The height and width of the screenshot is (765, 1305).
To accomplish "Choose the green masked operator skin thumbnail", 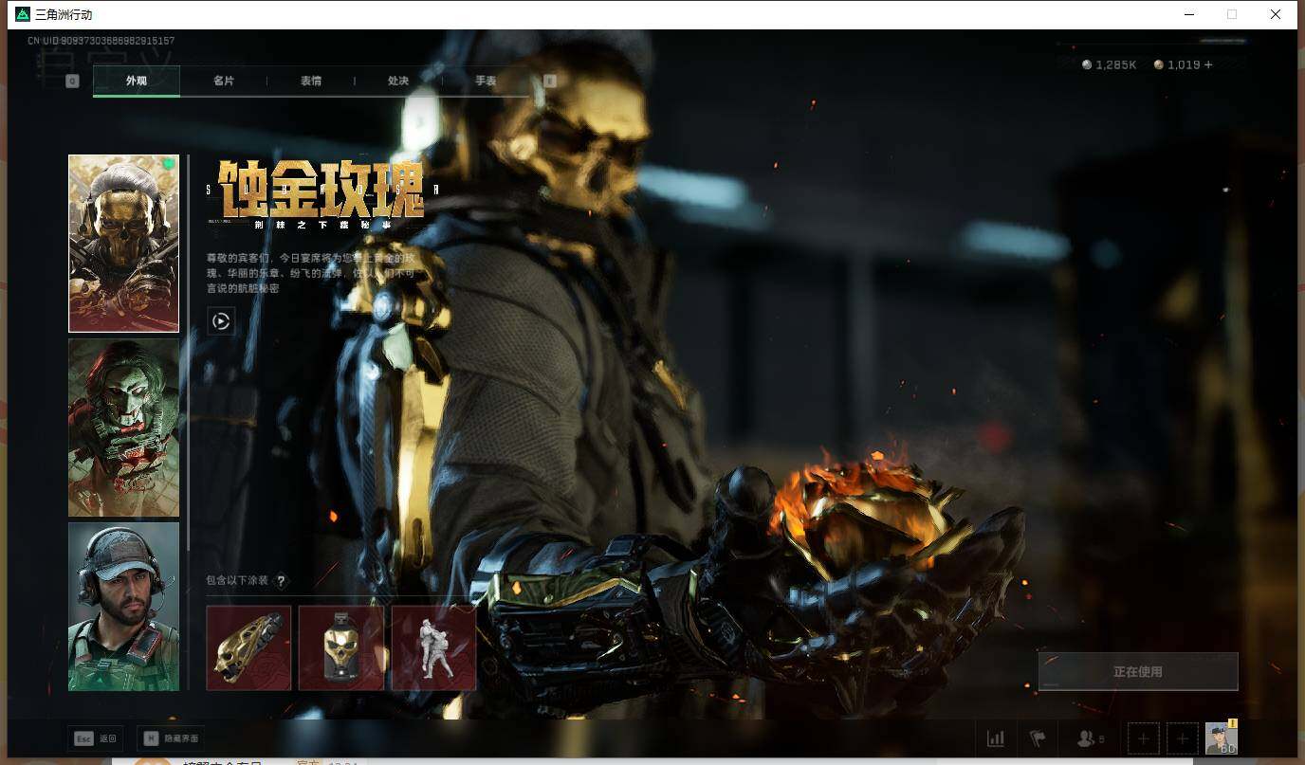I will 123,428.
